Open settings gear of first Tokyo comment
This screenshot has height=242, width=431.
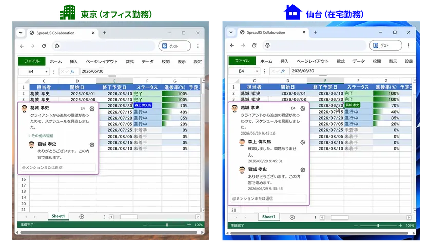[x=92, y=108]
